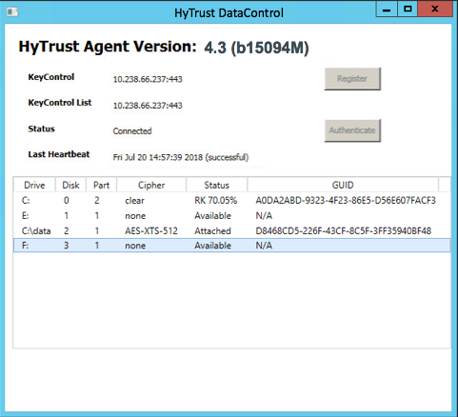Click the Part column header
Image resolution: width=458 pixels, height=417 pixels.
[101, 185]
